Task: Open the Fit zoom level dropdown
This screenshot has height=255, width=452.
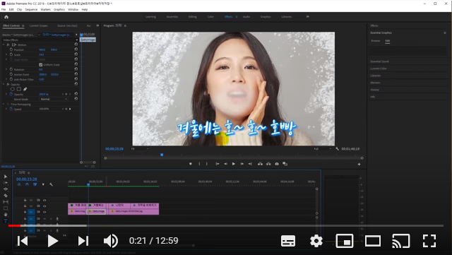Action: (140, 149)
